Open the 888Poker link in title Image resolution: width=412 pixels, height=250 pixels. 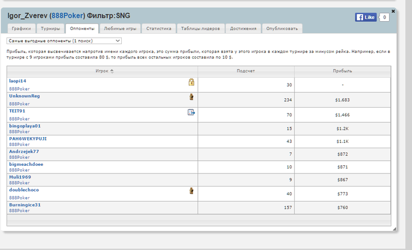67,16
